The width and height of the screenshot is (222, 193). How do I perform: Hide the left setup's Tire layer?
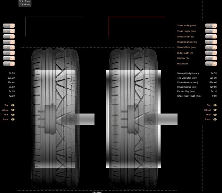pyautogui.click(x=13, y=105)
